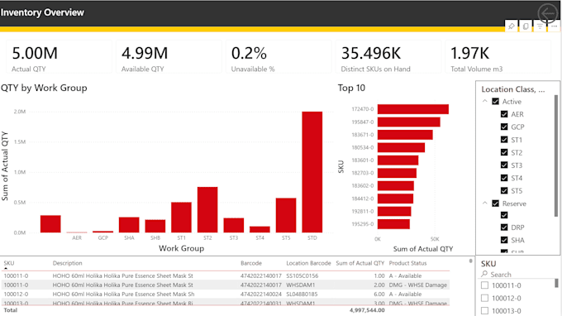Click the sort arrow under SKU header

(6, 268)
